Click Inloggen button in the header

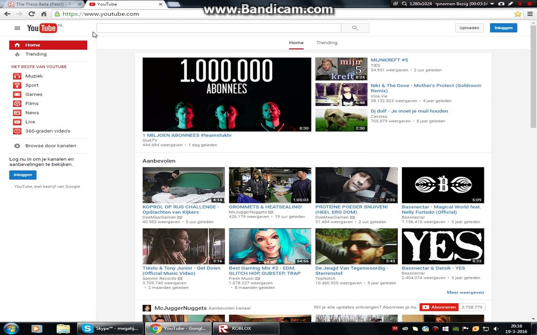tap(503, 28)
